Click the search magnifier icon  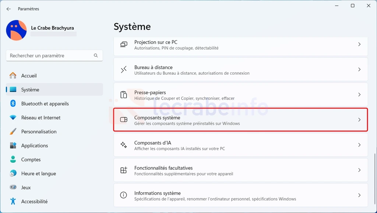pos(96,56)
